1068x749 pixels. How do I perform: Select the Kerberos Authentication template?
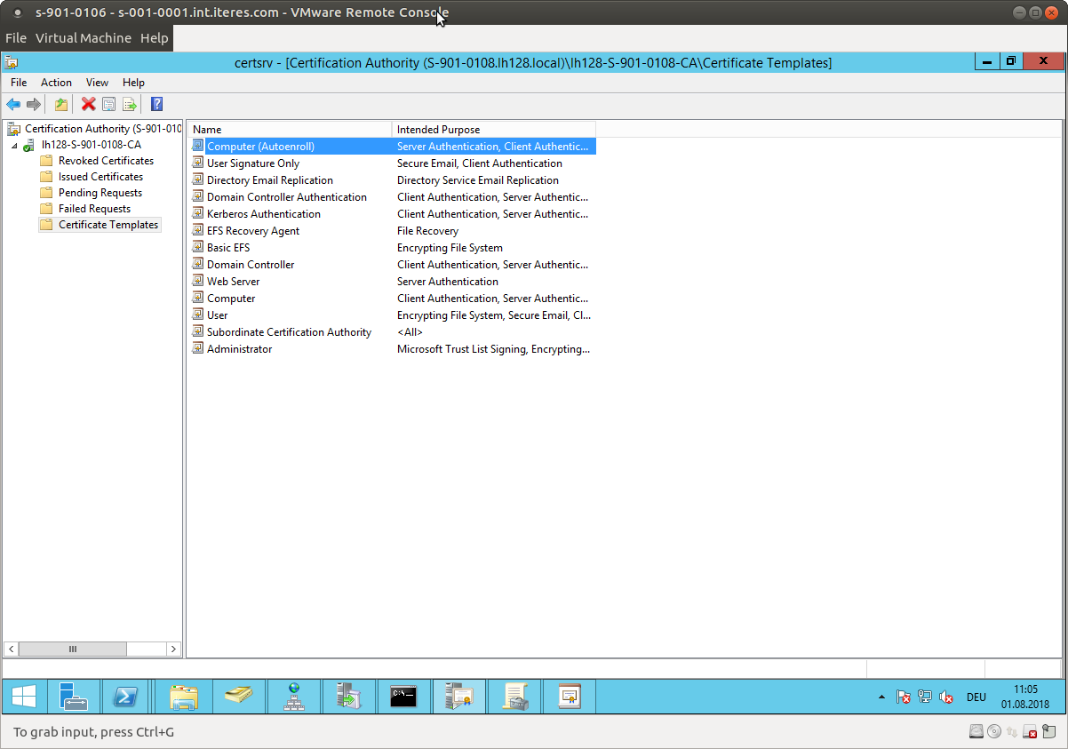coord(392,214)
